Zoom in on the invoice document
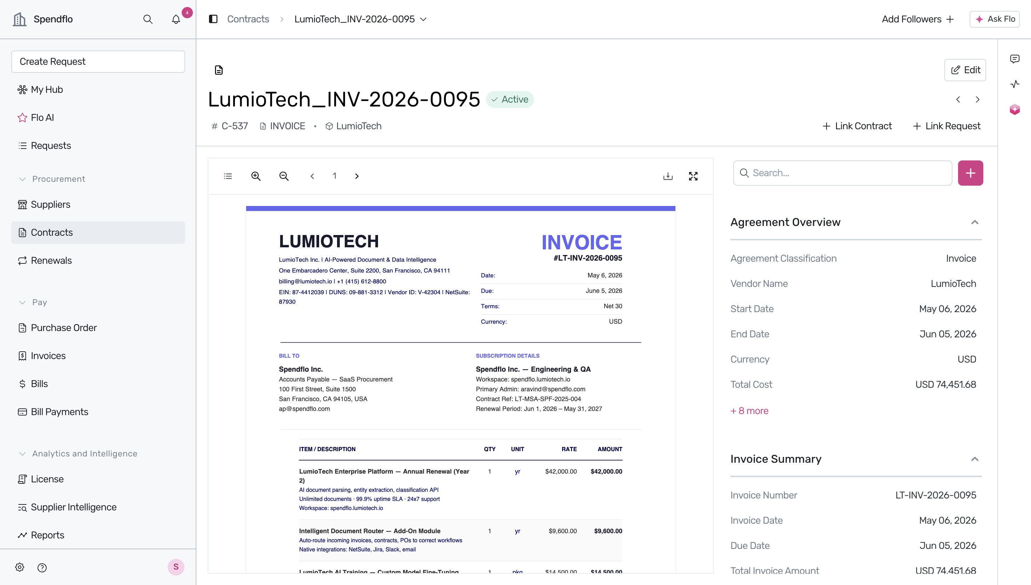The width and height of the screenshot is (1031, 585). coord(256,176)
